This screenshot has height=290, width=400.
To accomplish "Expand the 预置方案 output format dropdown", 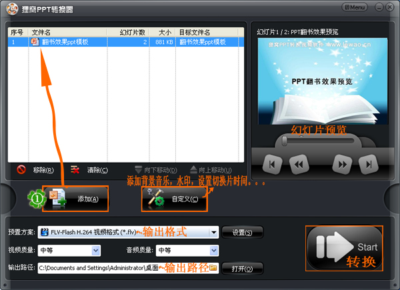I will pyautogui.click(x=214, y=233).
